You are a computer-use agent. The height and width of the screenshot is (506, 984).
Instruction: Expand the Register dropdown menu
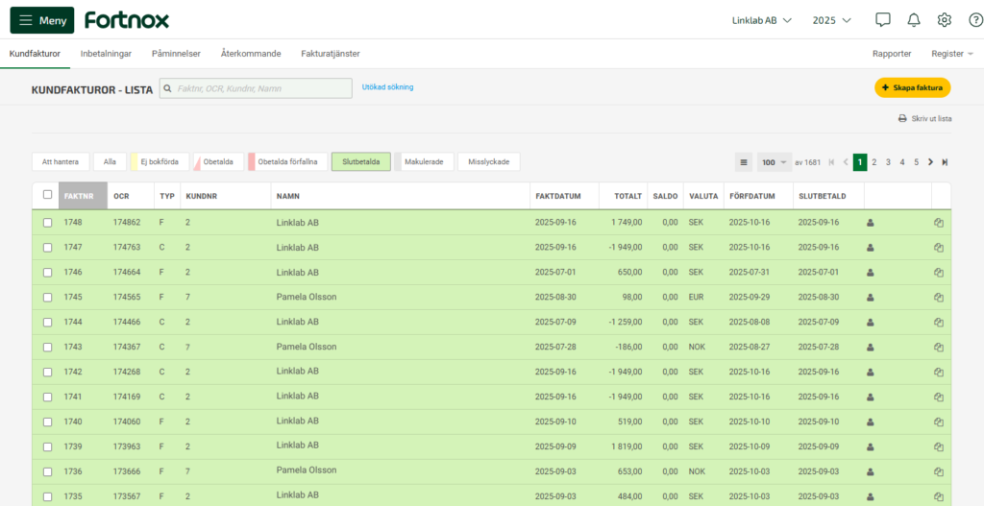(951, 54)
